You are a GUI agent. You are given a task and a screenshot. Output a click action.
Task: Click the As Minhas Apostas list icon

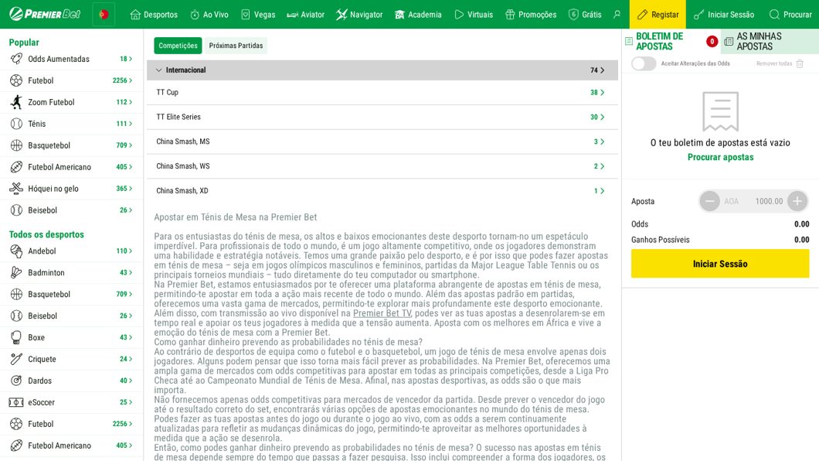[x=729, y=41]
